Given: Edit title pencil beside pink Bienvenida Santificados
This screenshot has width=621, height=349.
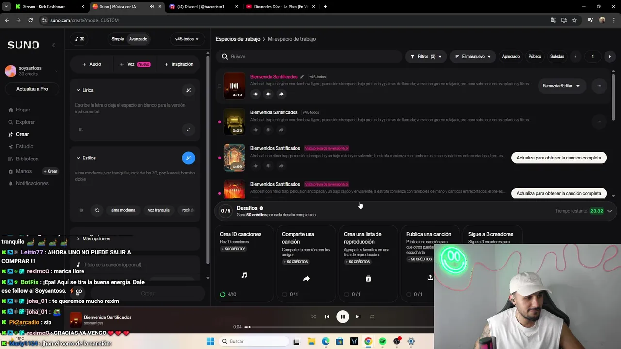Looking at the screenshot, I should tap(302, 77).
